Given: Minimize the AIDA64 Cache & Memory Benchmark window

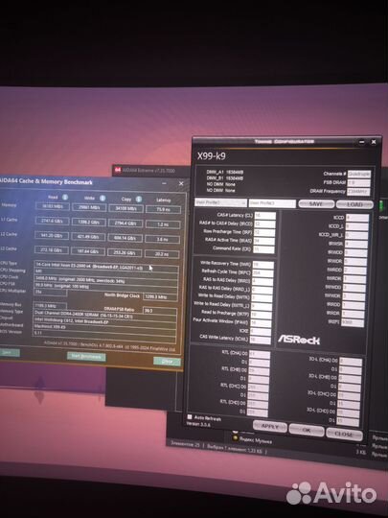Looking at the screenshot, I should click(x=164, y=183).
